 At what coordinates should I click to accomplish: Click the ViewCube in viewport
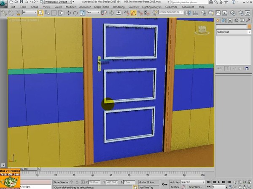coord(202,30)
